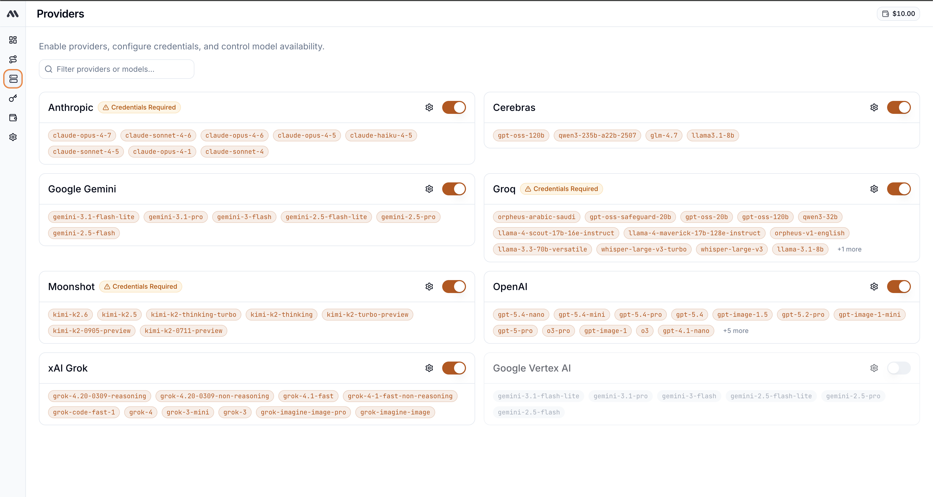Click the claude-sonnet-4 model chip
933x497 pixels.
(235, 152)
